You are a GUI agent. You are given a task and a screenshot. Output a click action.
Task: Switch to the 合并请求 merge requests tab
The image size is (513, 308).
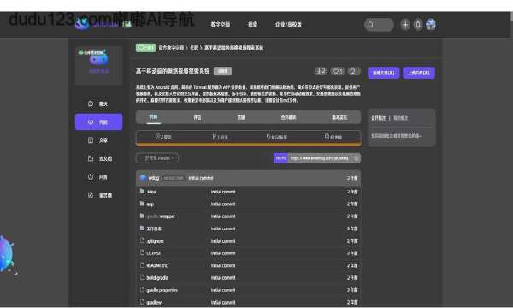coord(288,117)
